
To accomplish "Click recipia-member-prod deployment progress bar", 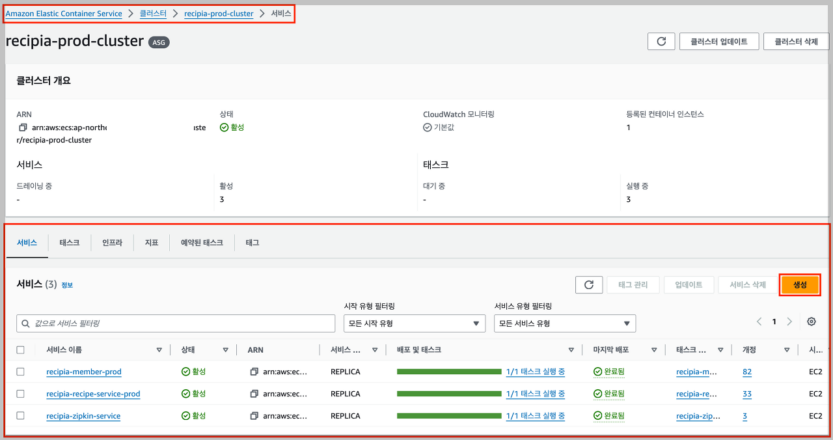I will [x=449, y=372].
